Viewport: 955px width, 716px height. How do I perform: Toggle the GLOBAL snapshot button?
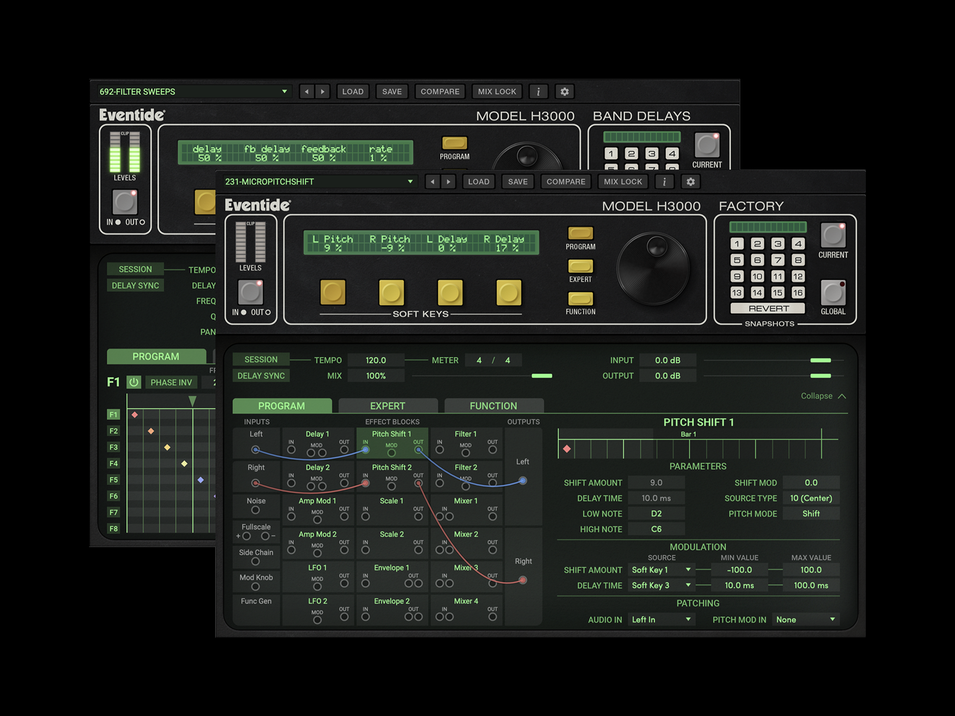833,293
